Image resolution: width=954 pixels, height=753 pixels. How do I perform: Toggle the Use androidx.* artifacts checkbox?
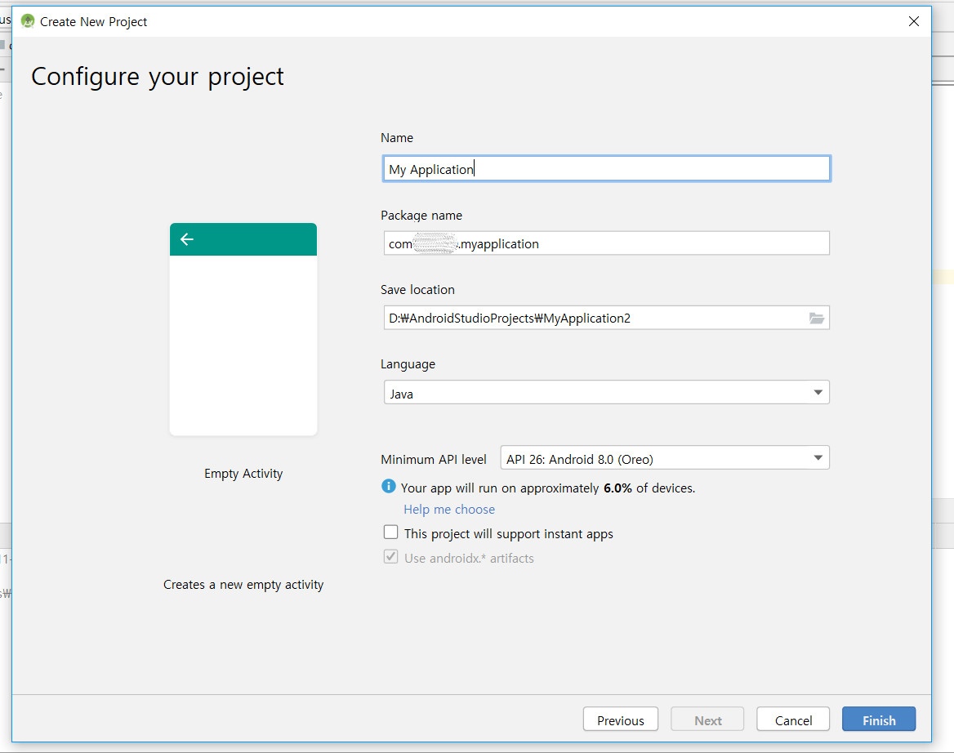[x=390, y=556]
